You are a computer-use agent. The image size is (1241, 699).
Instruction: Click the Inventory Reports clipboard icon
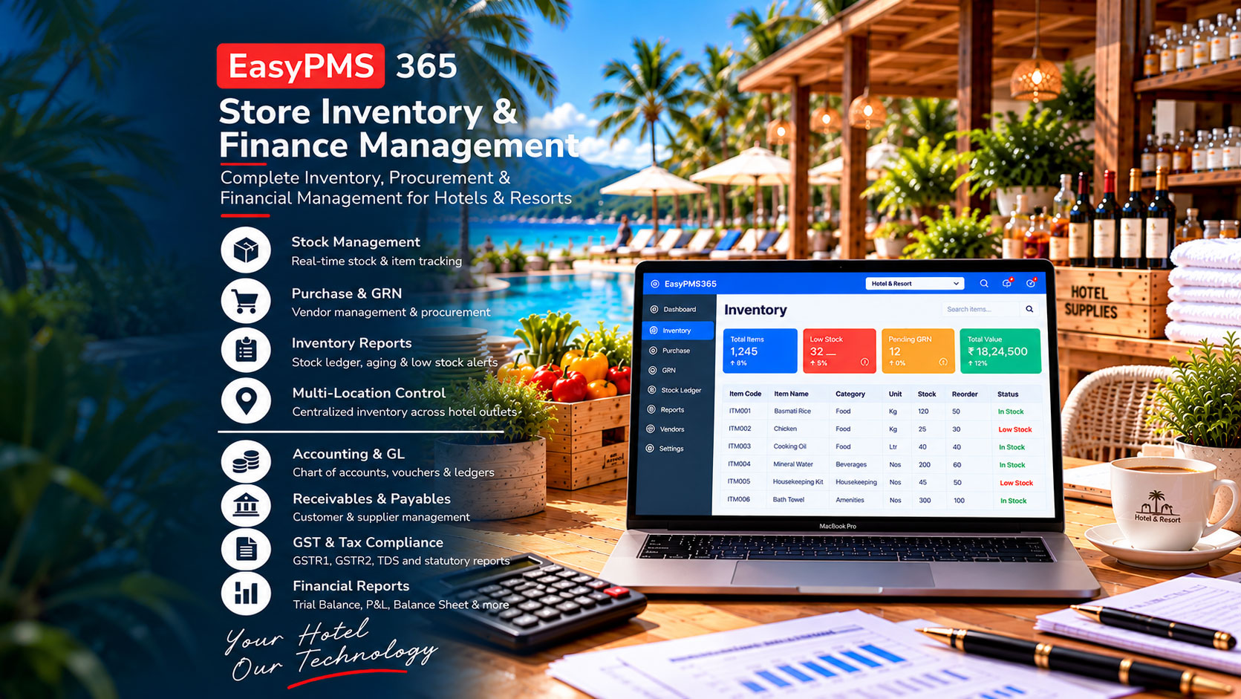point(246,350)
